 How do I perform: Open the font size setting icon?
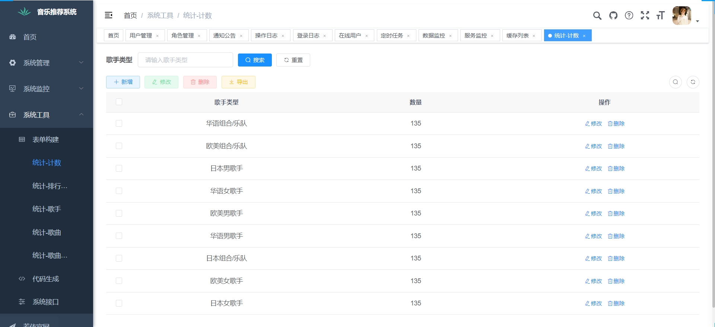[x=660, y=16]
